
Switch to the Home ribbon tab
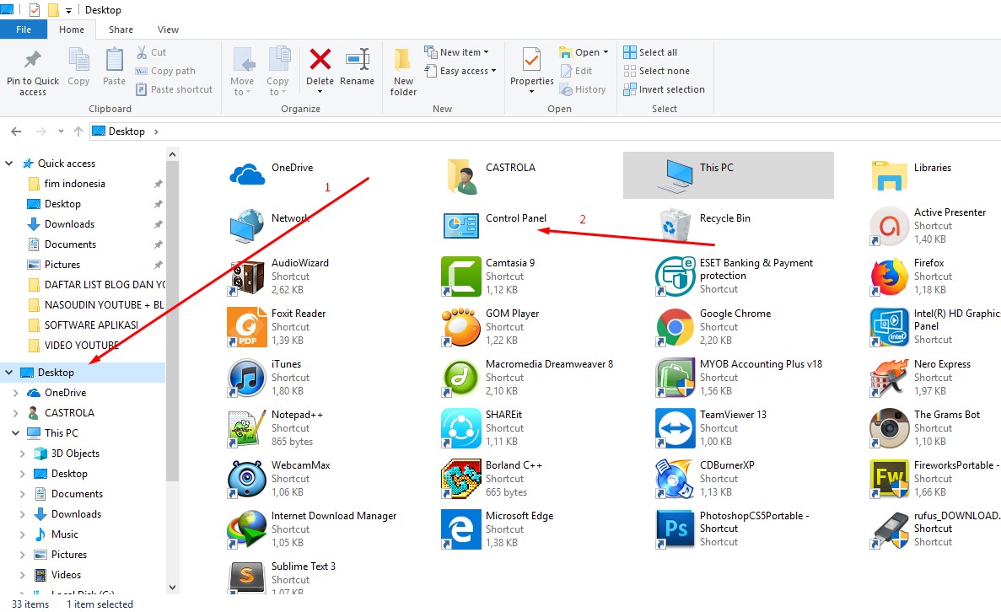click(x=72, y=30)
